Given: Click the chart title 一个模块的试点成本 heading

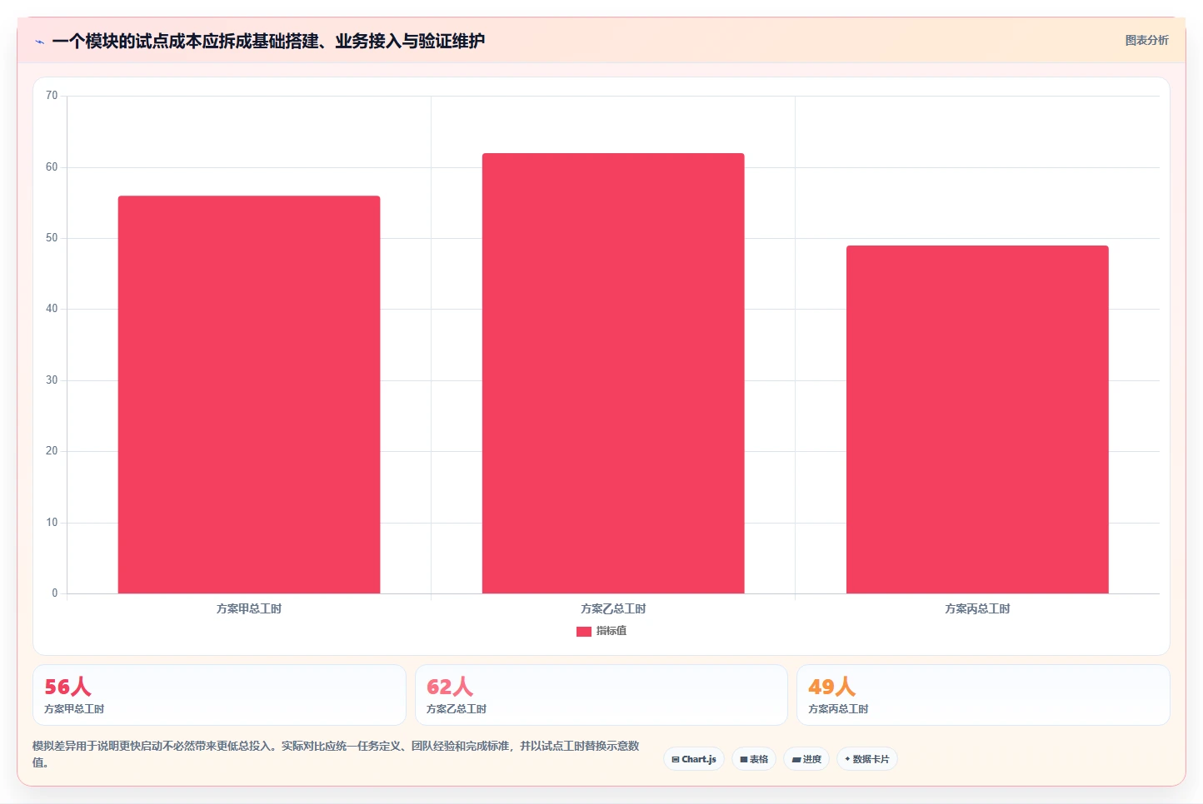Looking at the screenshot, I should 268,41.
